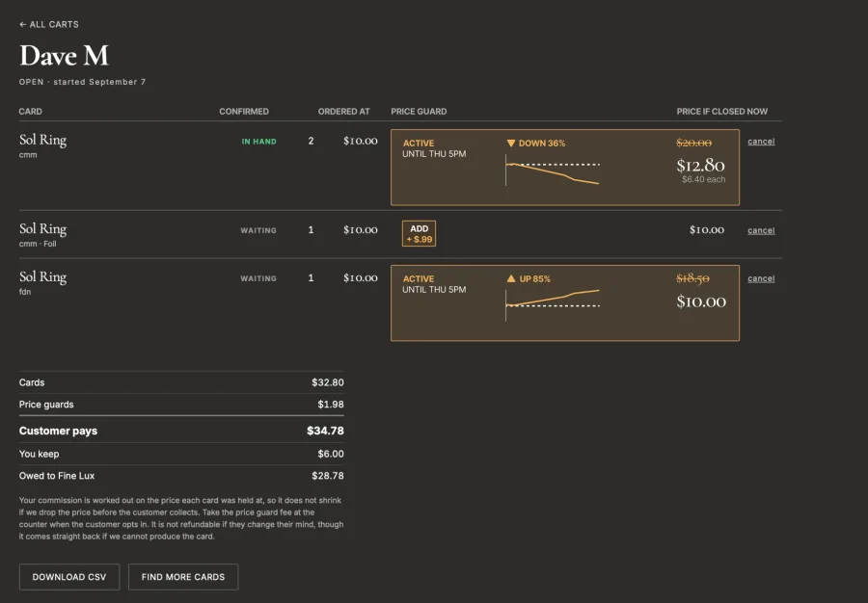Click the $12.80 guarded price

(x=700, y=166)
